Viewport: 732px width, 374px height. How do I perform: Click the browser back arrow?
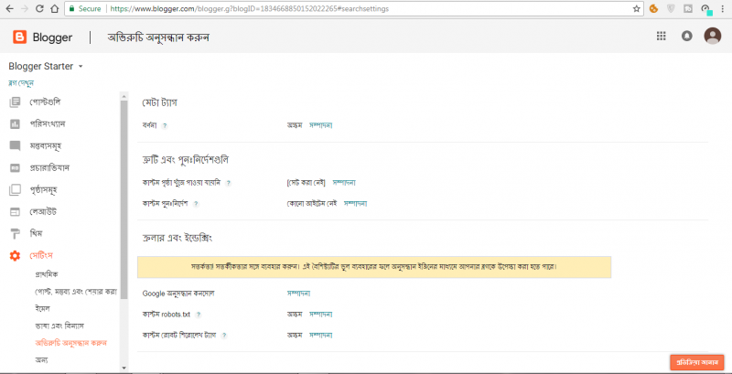click(x=9, y=8)
